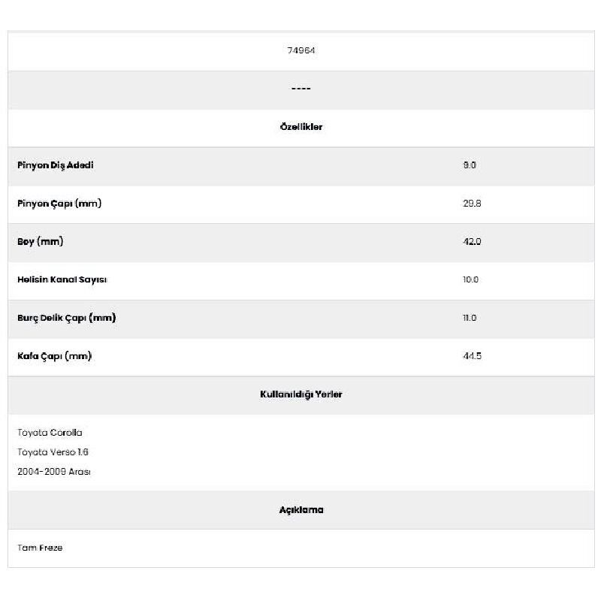Click the Kullanıldığı Yerler section header

point(301,394)
